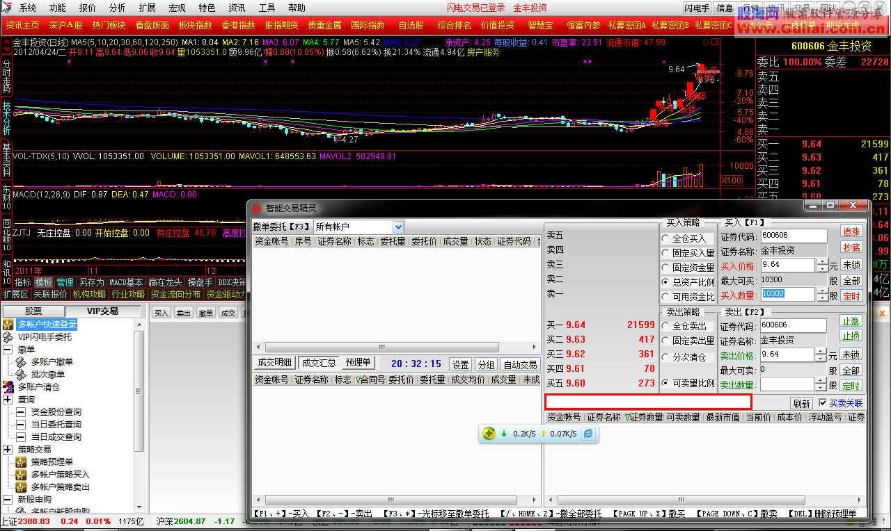The height and width of the screenshot is (531, 891).
Task: Click the 止损 button
Action: 851,336
